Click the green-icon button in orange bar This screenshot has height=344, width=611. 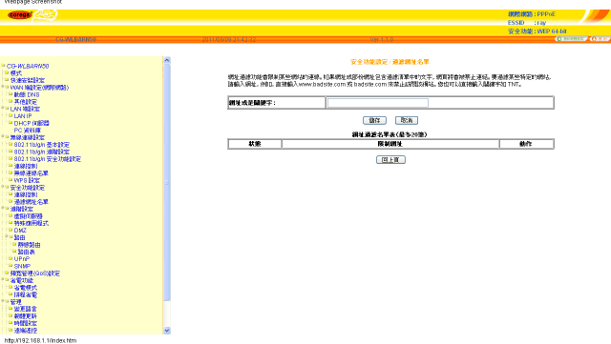pos(571,39)
